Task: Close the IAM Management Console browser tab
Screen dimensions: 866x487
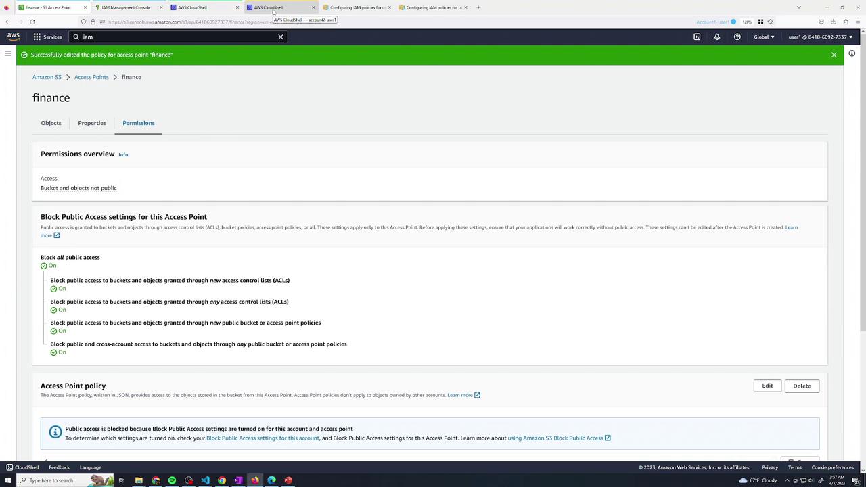Action: 161,7
